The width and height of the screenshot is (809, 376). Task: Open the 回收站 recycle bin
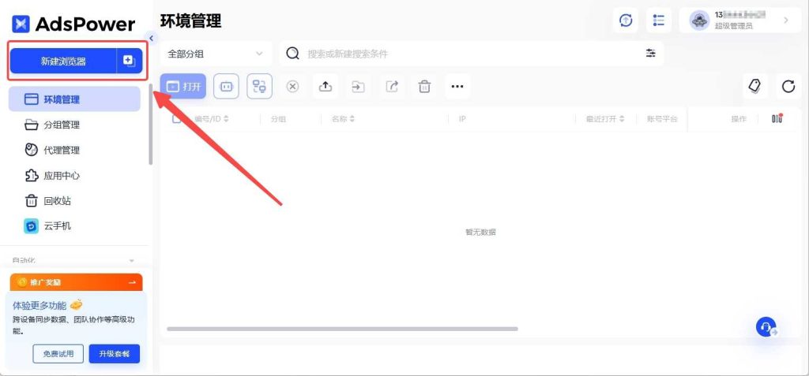57,200
